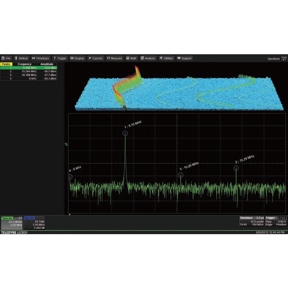Open the Cursors menu
The image size is (288, 288).
click(x=96, y=58)
